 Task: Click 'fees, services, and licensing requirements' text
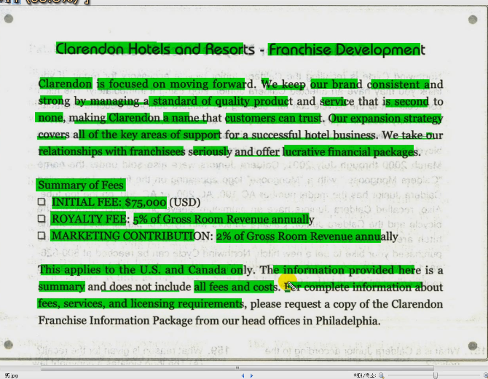tap(141, 303)
